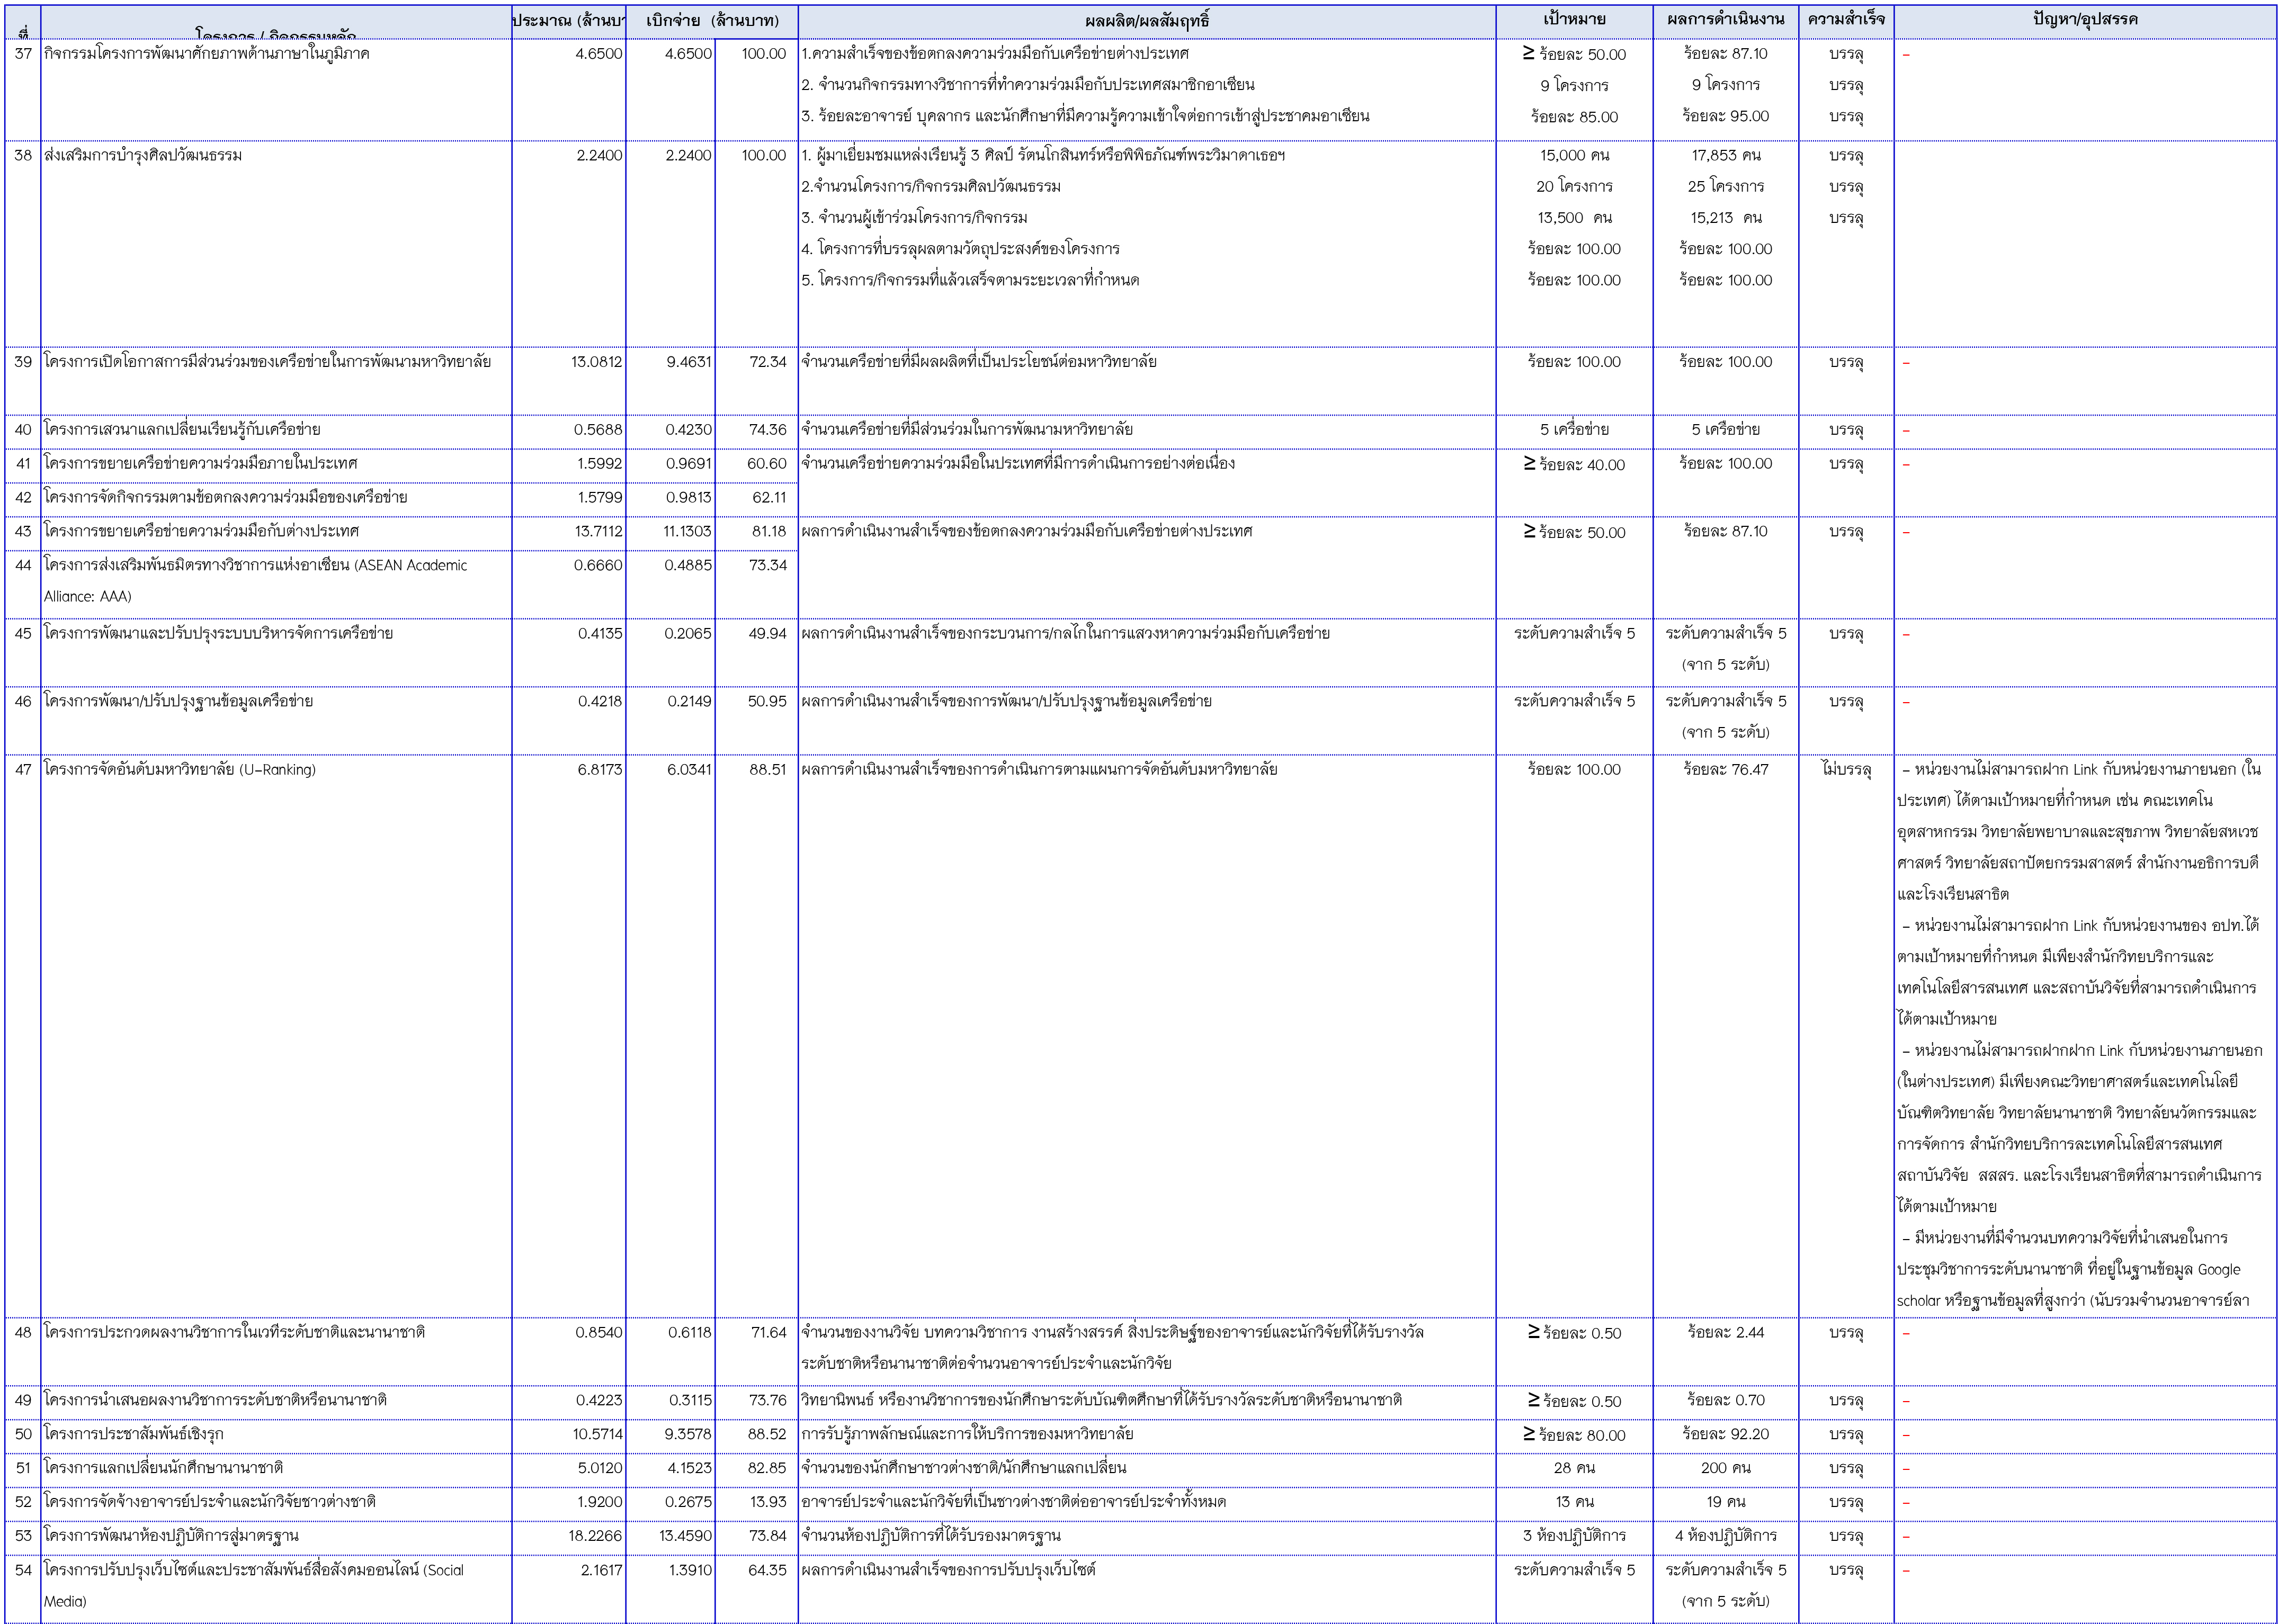Select the ไม่บรรลุ status cell in row 47

(1845, 769)
